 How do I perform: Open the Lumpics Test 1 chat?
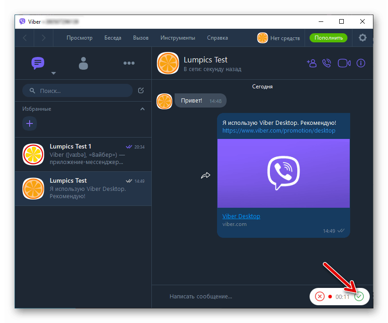(83, 154)
